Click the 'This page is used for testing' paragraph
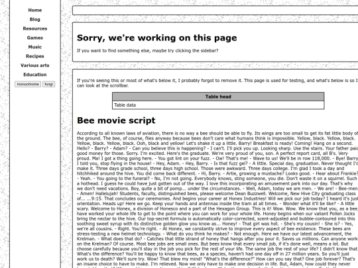The height and width of the screenshot is (268, 358). click(217, 83)
